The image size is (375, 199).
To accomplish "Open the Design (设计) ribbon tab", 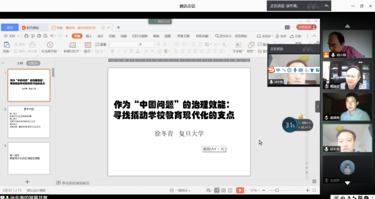I will point(100,36).
